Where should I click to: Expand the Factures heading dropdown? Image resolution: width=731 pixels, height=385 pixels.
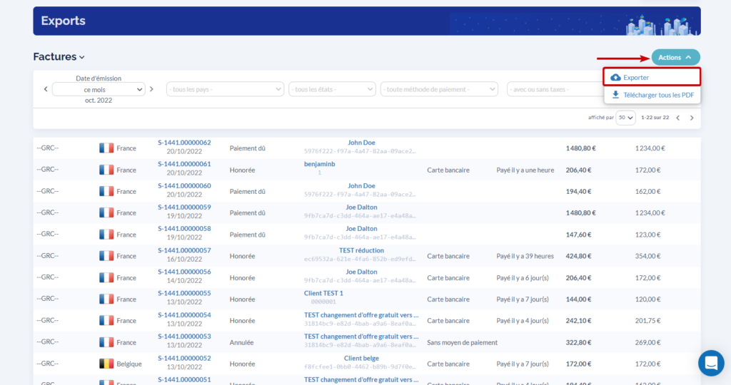coord(59,57)
